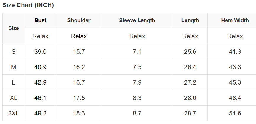Select the Shoulder column header
Image resolution: width=256 pixels, height=124 pixels.
79,20
